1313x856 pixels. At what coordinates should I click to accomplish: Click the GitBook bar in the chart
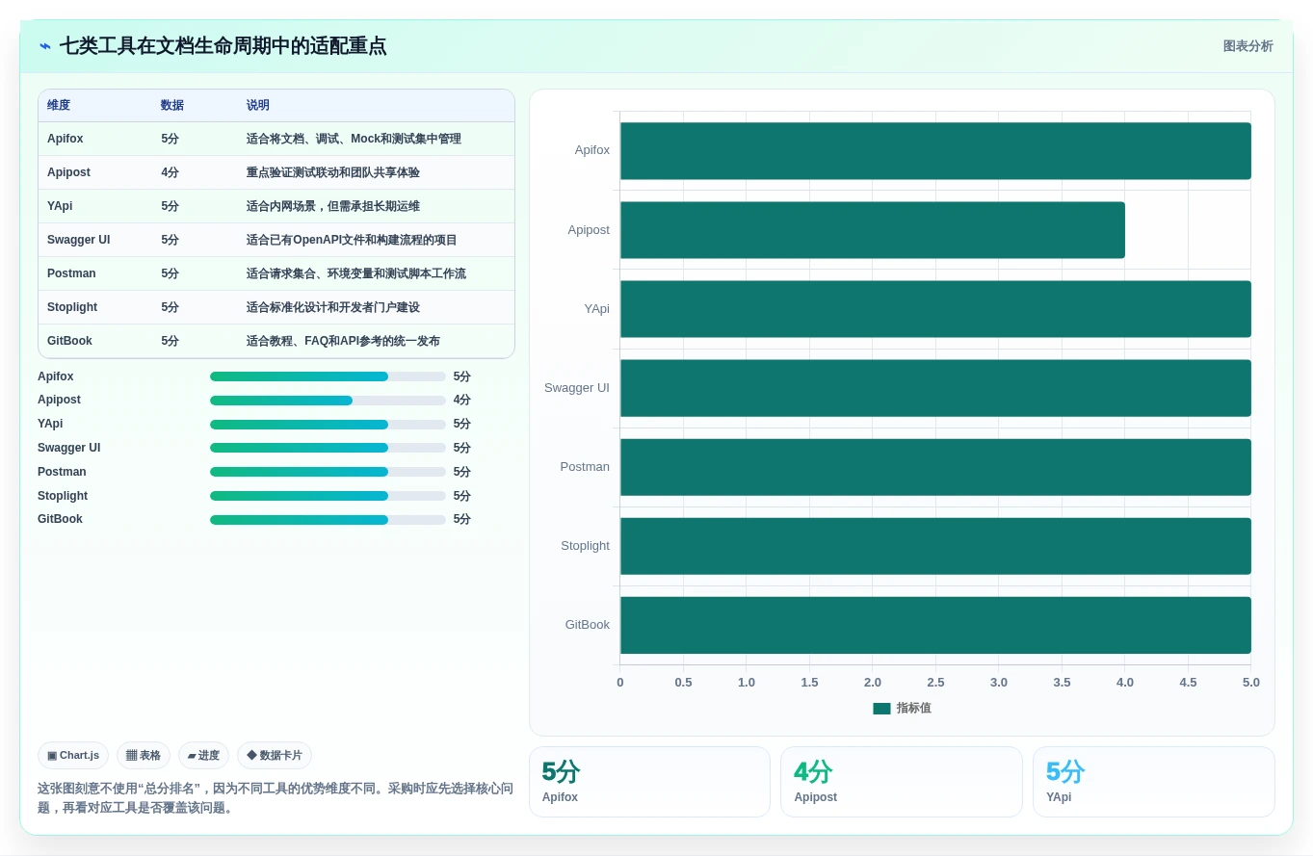click(x=935, y=625)
